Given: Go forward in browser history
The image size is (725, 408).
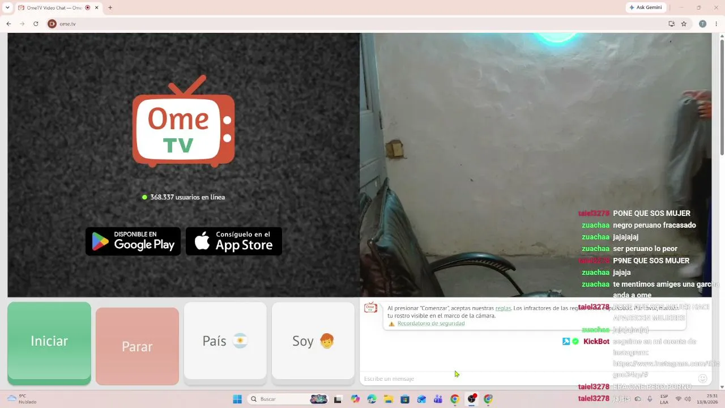Looking at the screenshot, I should click(x=22, y=24).
